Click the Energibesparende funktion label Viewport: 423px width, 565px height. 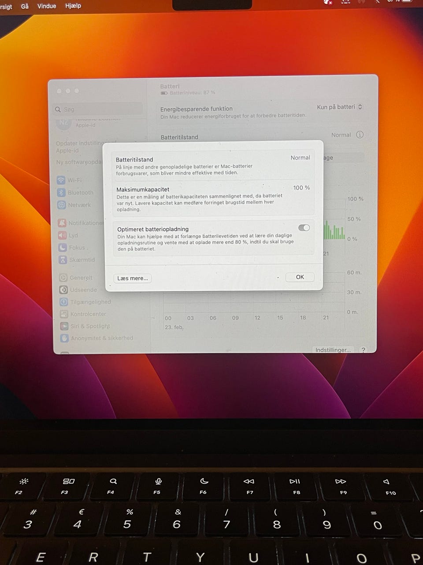(x=197, y=109)
